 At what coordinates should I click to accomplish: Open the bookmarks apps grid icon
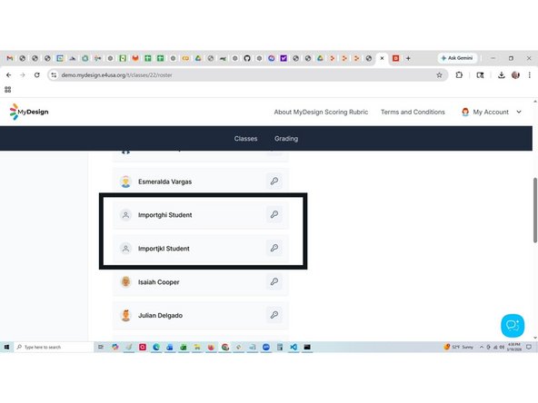pyautogui.click(x=8, y=90)
